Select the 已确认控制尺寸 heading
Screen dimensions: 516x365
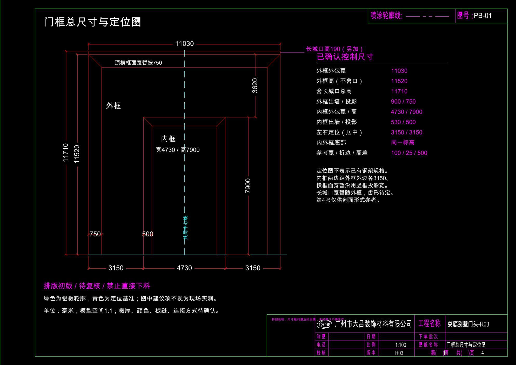(345, 57)
